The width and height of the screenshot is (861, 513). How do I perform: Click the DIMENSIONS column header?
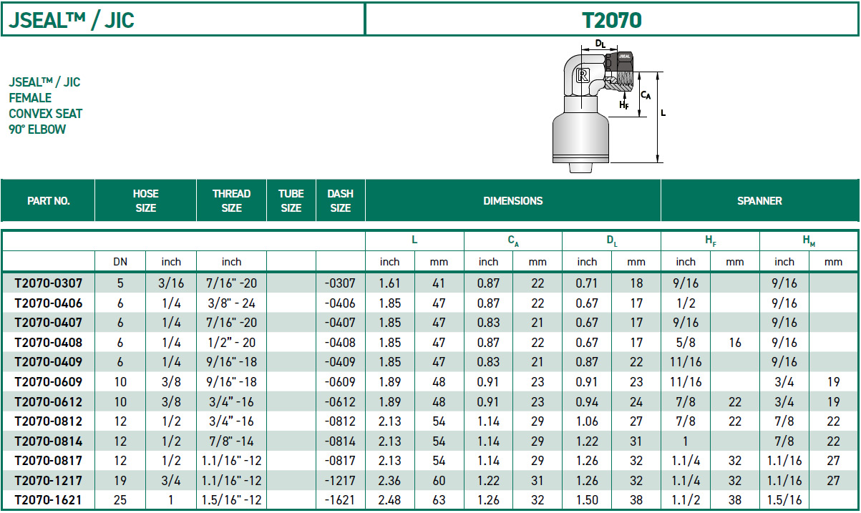point(513,201)
